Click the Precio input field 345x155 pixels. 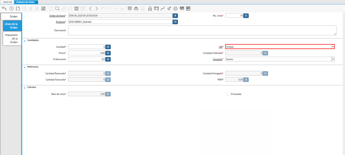coord(87,53)
